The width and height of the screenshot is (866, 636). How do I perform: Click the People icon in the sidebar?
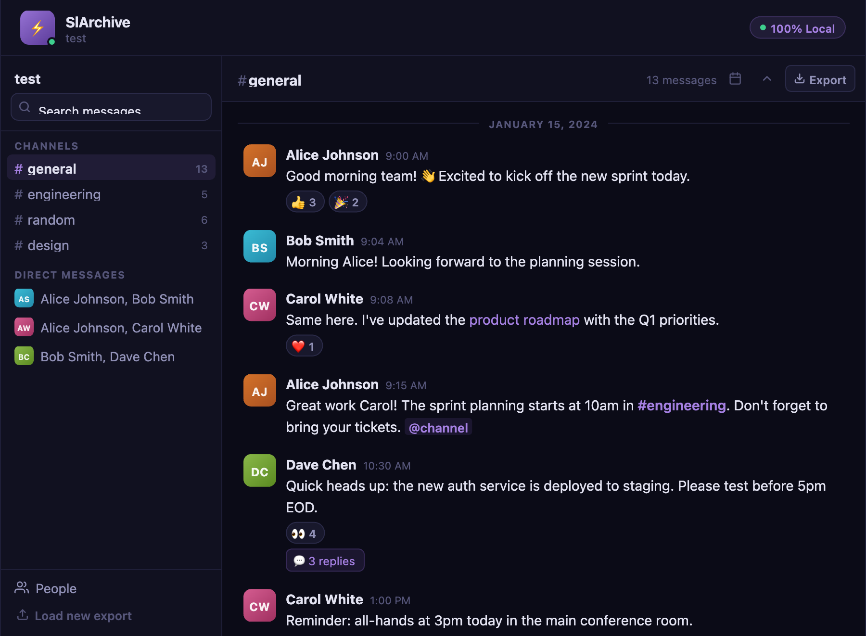tap(22, 588)
